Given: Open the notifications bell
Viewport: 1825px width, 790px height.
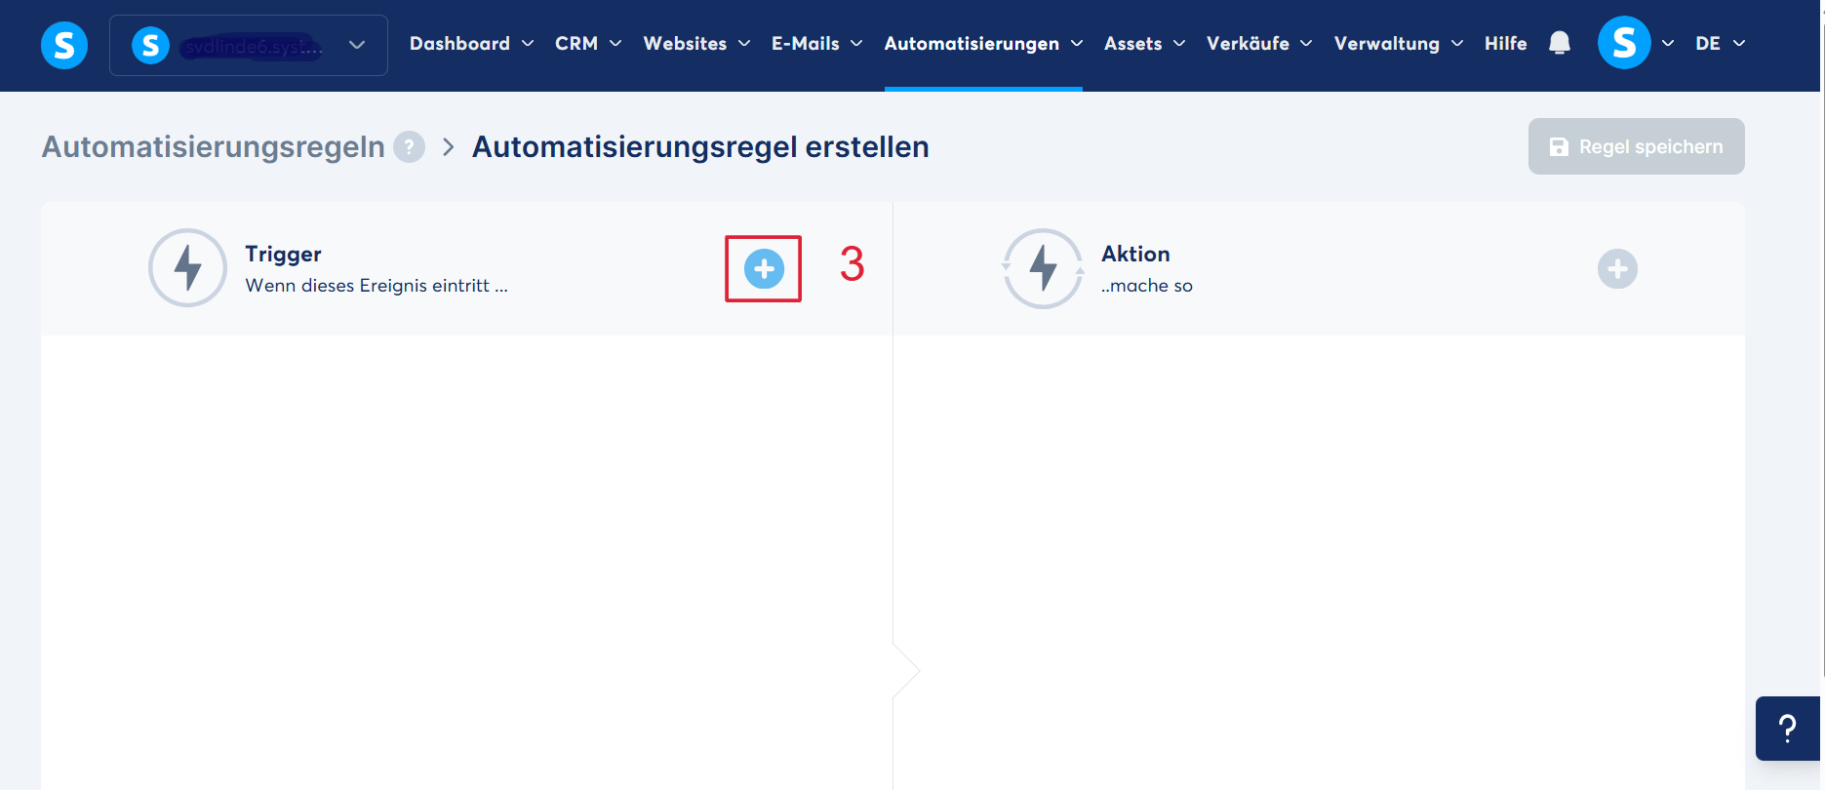Looking at the screenshot, I should click(x=1560, y=43).
